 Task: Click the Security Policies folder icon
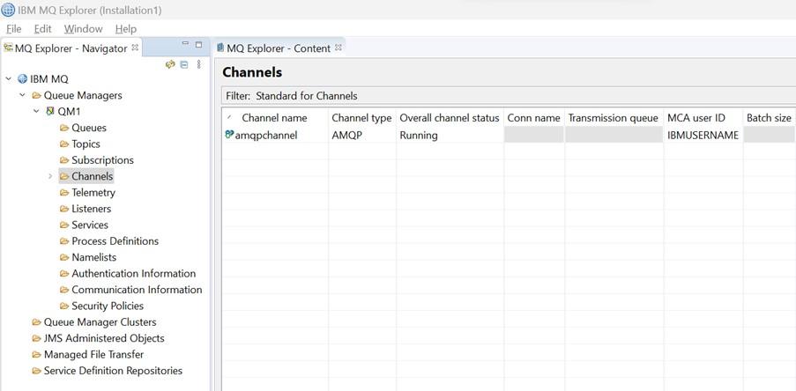pos(64,306)
